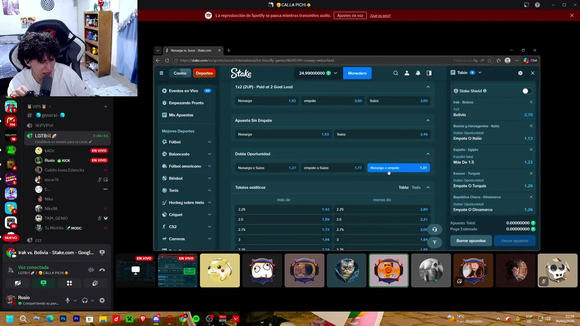The width and height of the screenshot is (580, 326).
Task: Toggle Discord screen share button
Action: point(43,283)
